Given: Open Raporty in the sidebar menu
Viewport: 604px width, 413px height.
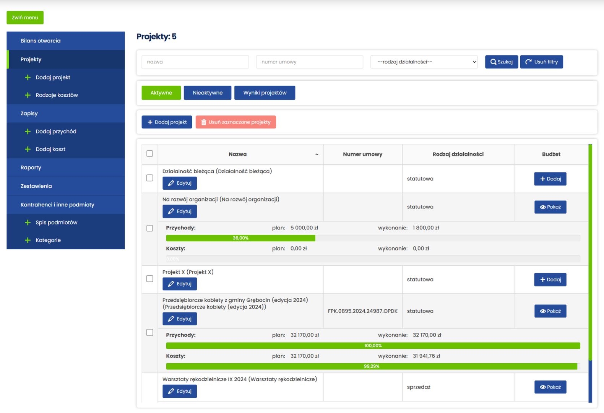Looking at the screenshot, I should pyautogui.click(x=31, y=167).
